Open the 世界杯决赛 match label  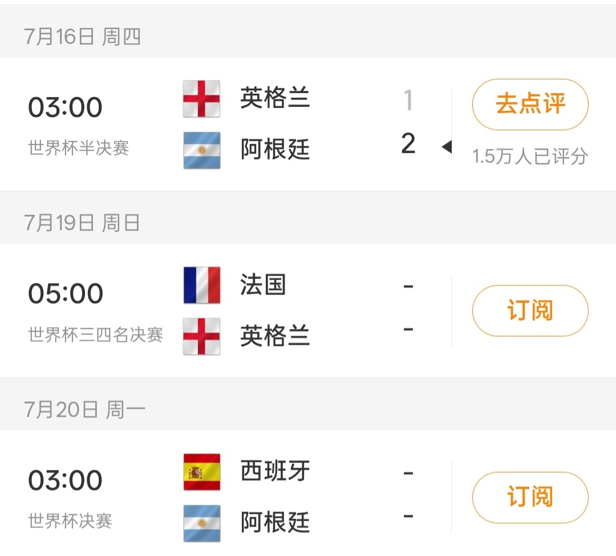pos(70,521)
